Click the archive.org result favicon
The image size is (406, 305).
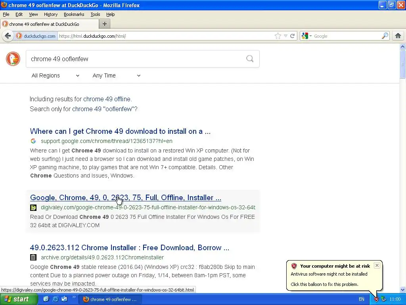click(x=33, y=257)
